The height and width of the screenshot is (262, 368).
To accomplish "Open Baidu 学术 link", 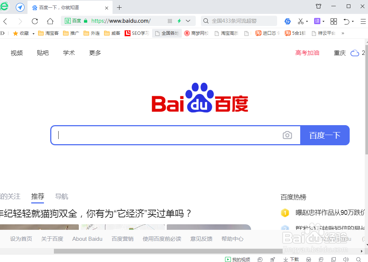I will coord(69,53).
